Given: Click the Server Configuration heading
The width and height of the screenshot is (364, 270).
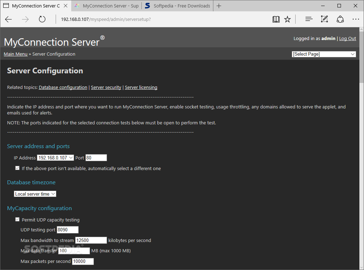Looking at the screenshot, I should (45, 71).
